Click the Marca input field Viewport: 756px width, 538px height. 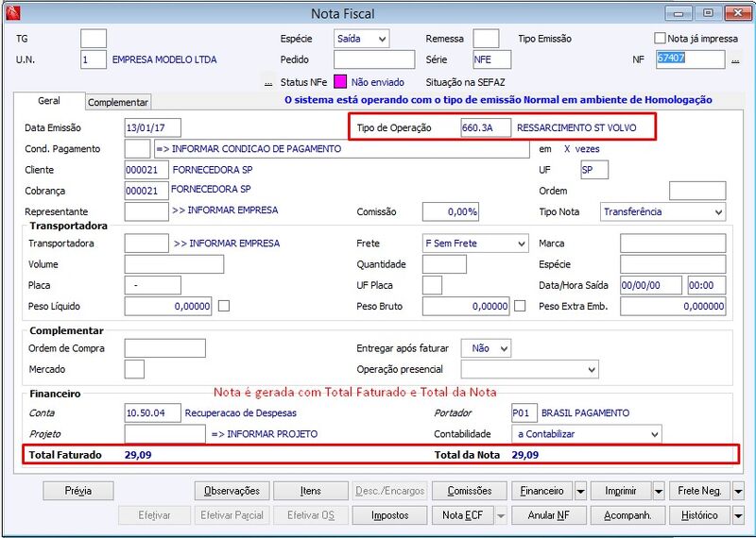click(673, 244)
